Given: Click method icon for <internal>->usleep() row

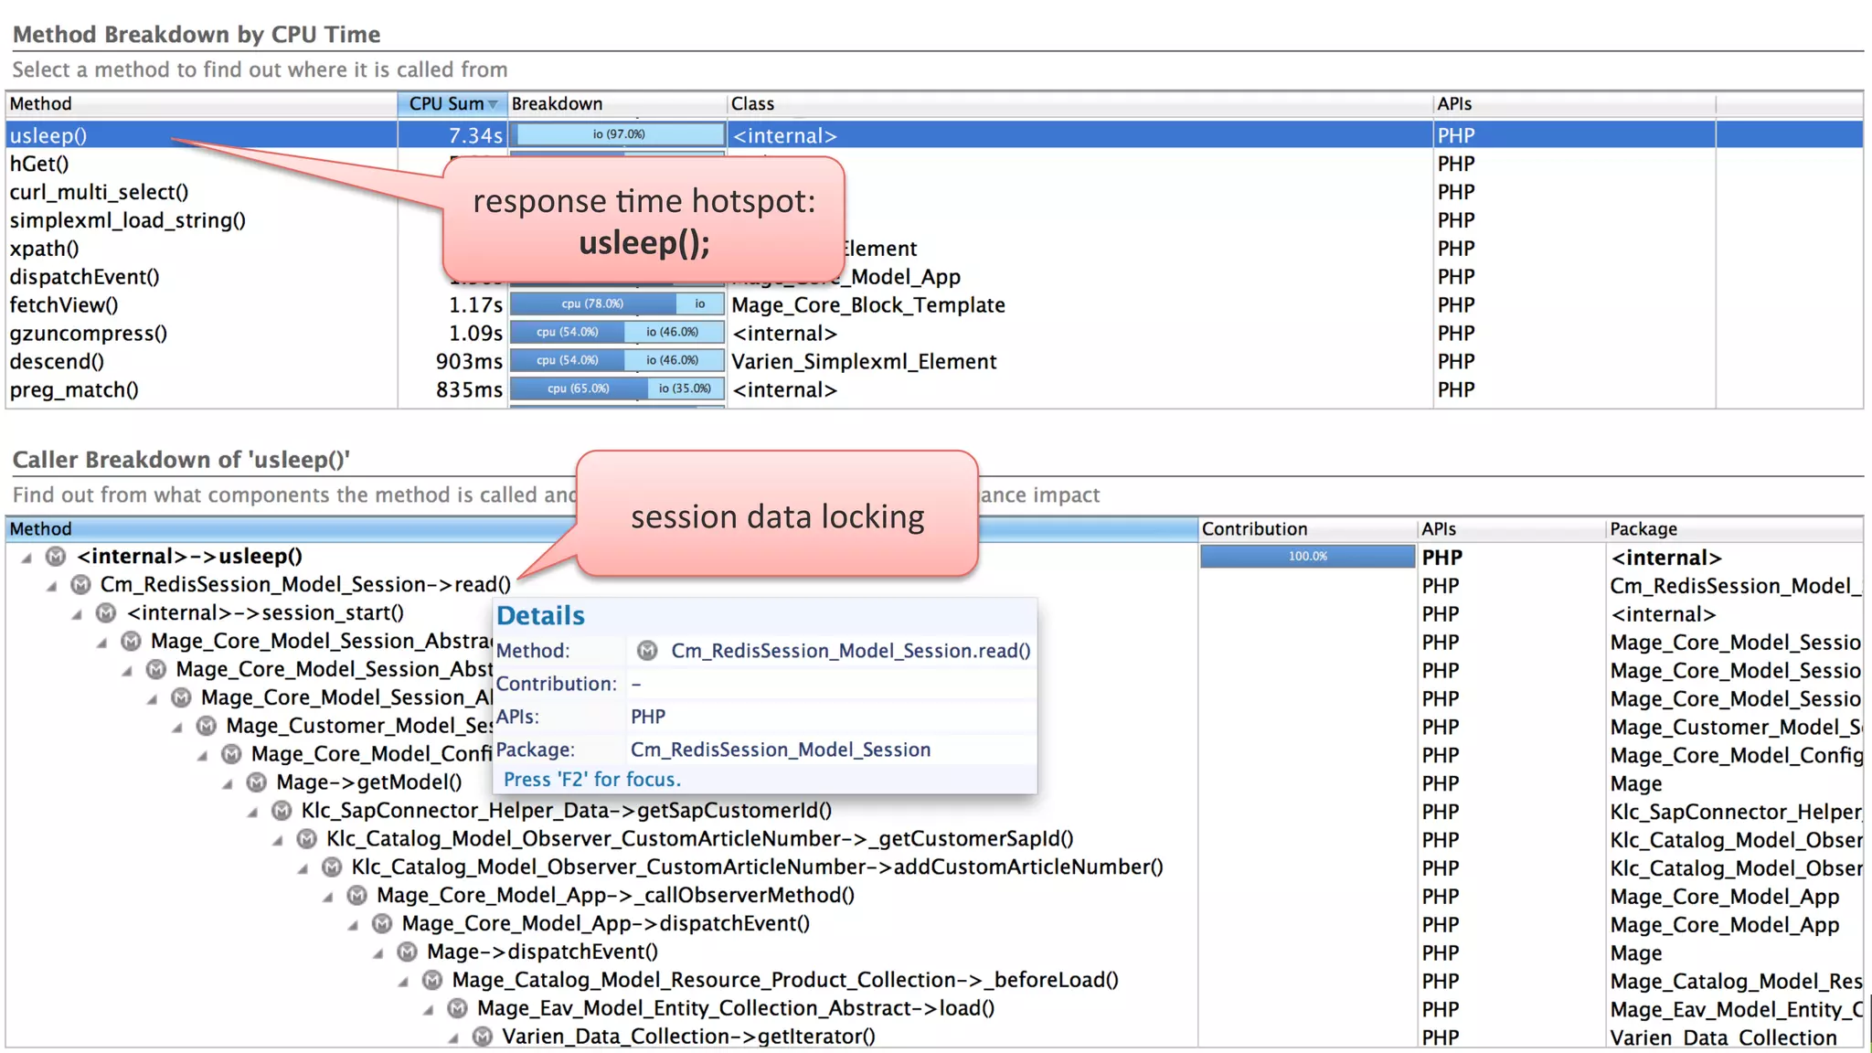Looking at the screenshot, I should [x=56, y=556].
